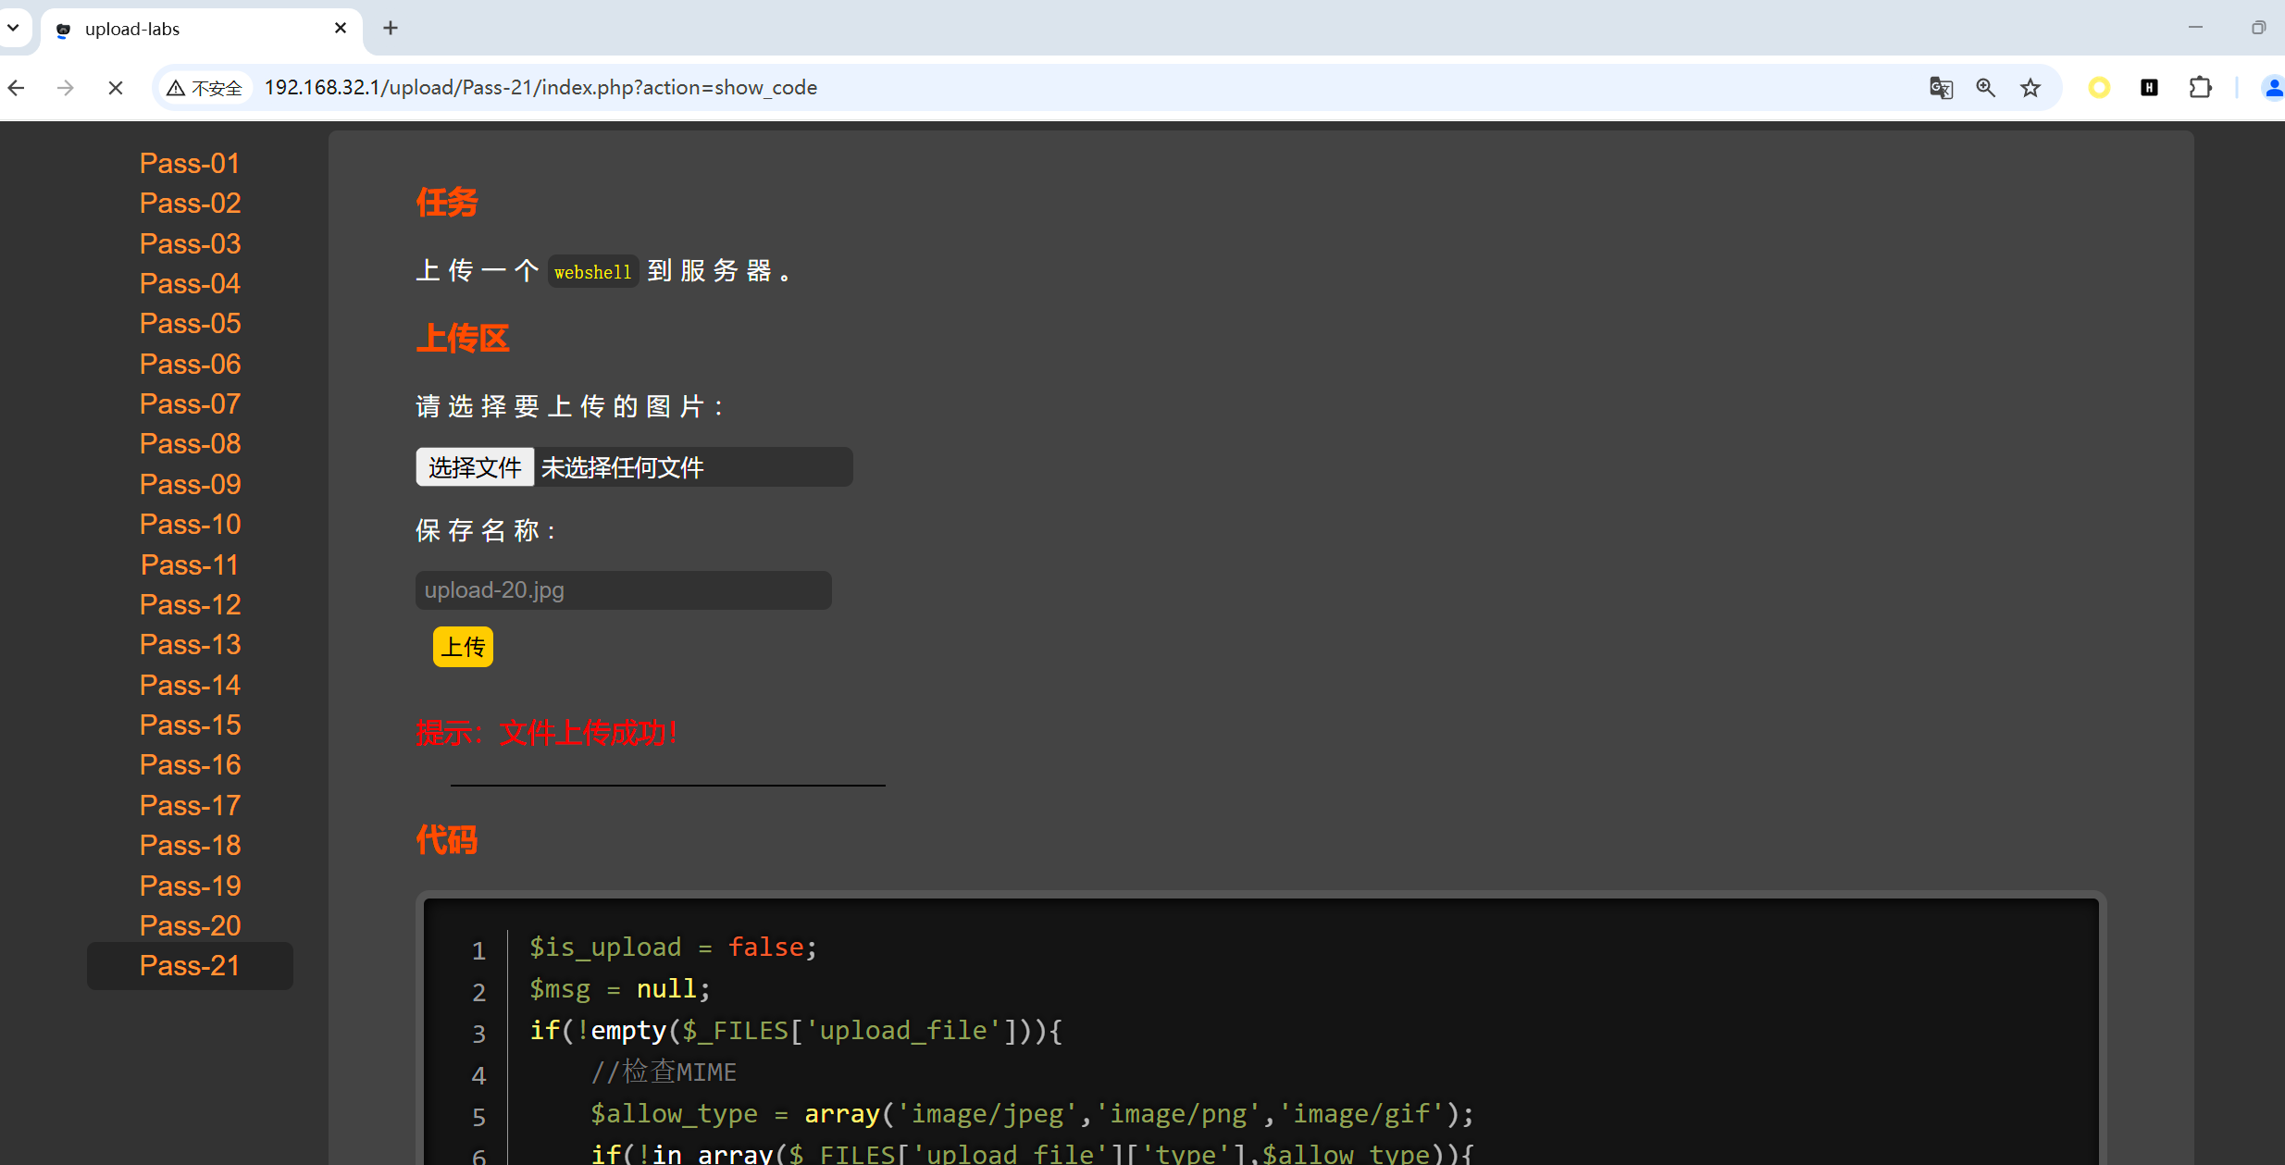Open the profile avatar icon
Viewport: 2285px width, 1165px height.
click(2272, 88)
